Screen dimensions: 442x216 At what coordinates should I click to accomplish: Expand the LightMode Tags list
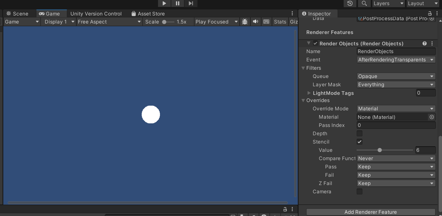point(309,93)
